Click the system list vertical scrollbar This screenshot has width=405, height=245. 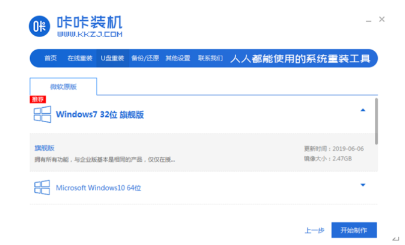[x=376, y=121]
